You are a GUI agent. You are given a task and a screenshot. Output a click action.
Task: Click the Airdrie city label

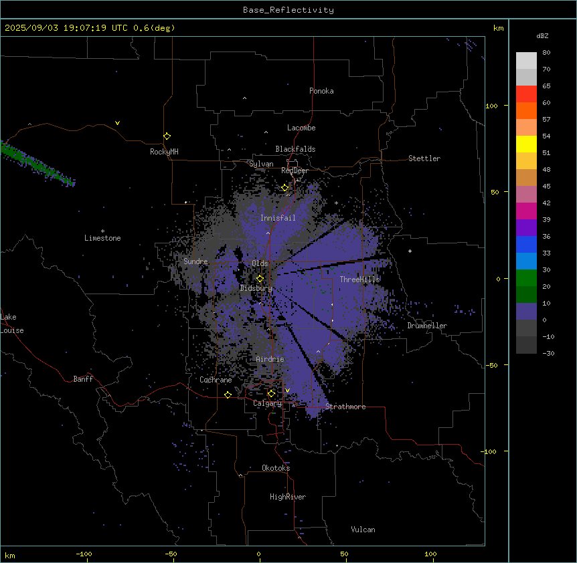point(270,359)
